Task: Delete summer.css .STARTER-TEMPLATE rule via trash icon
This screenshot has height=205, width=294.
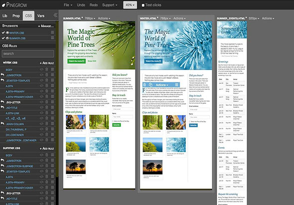Action: [47, 172]
